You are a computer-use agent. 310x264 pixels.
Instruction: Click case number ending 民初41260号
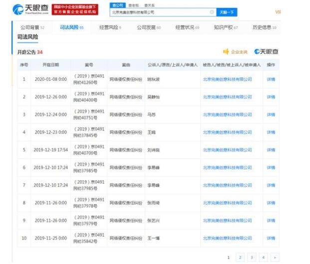[x=89, y=79]
